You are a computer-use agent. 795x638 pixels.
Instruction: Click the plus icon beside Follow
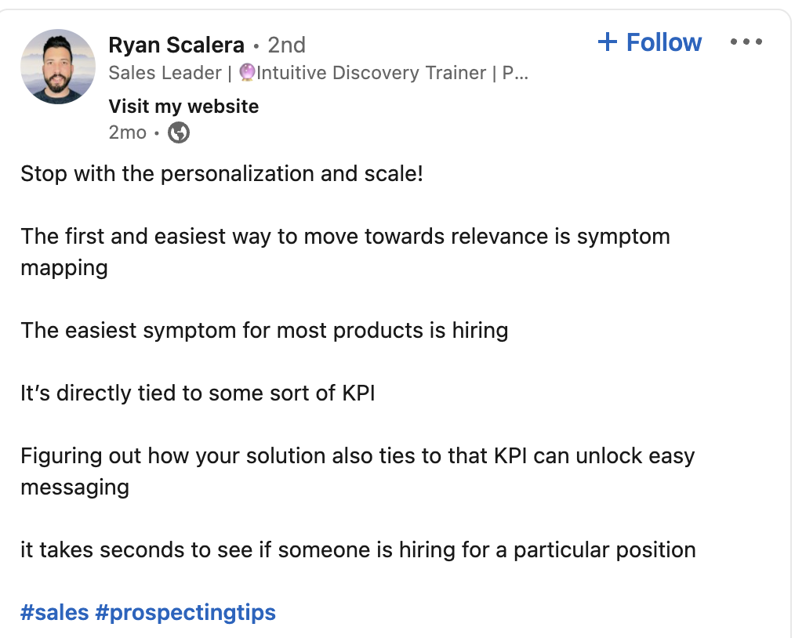coord(608,42)
